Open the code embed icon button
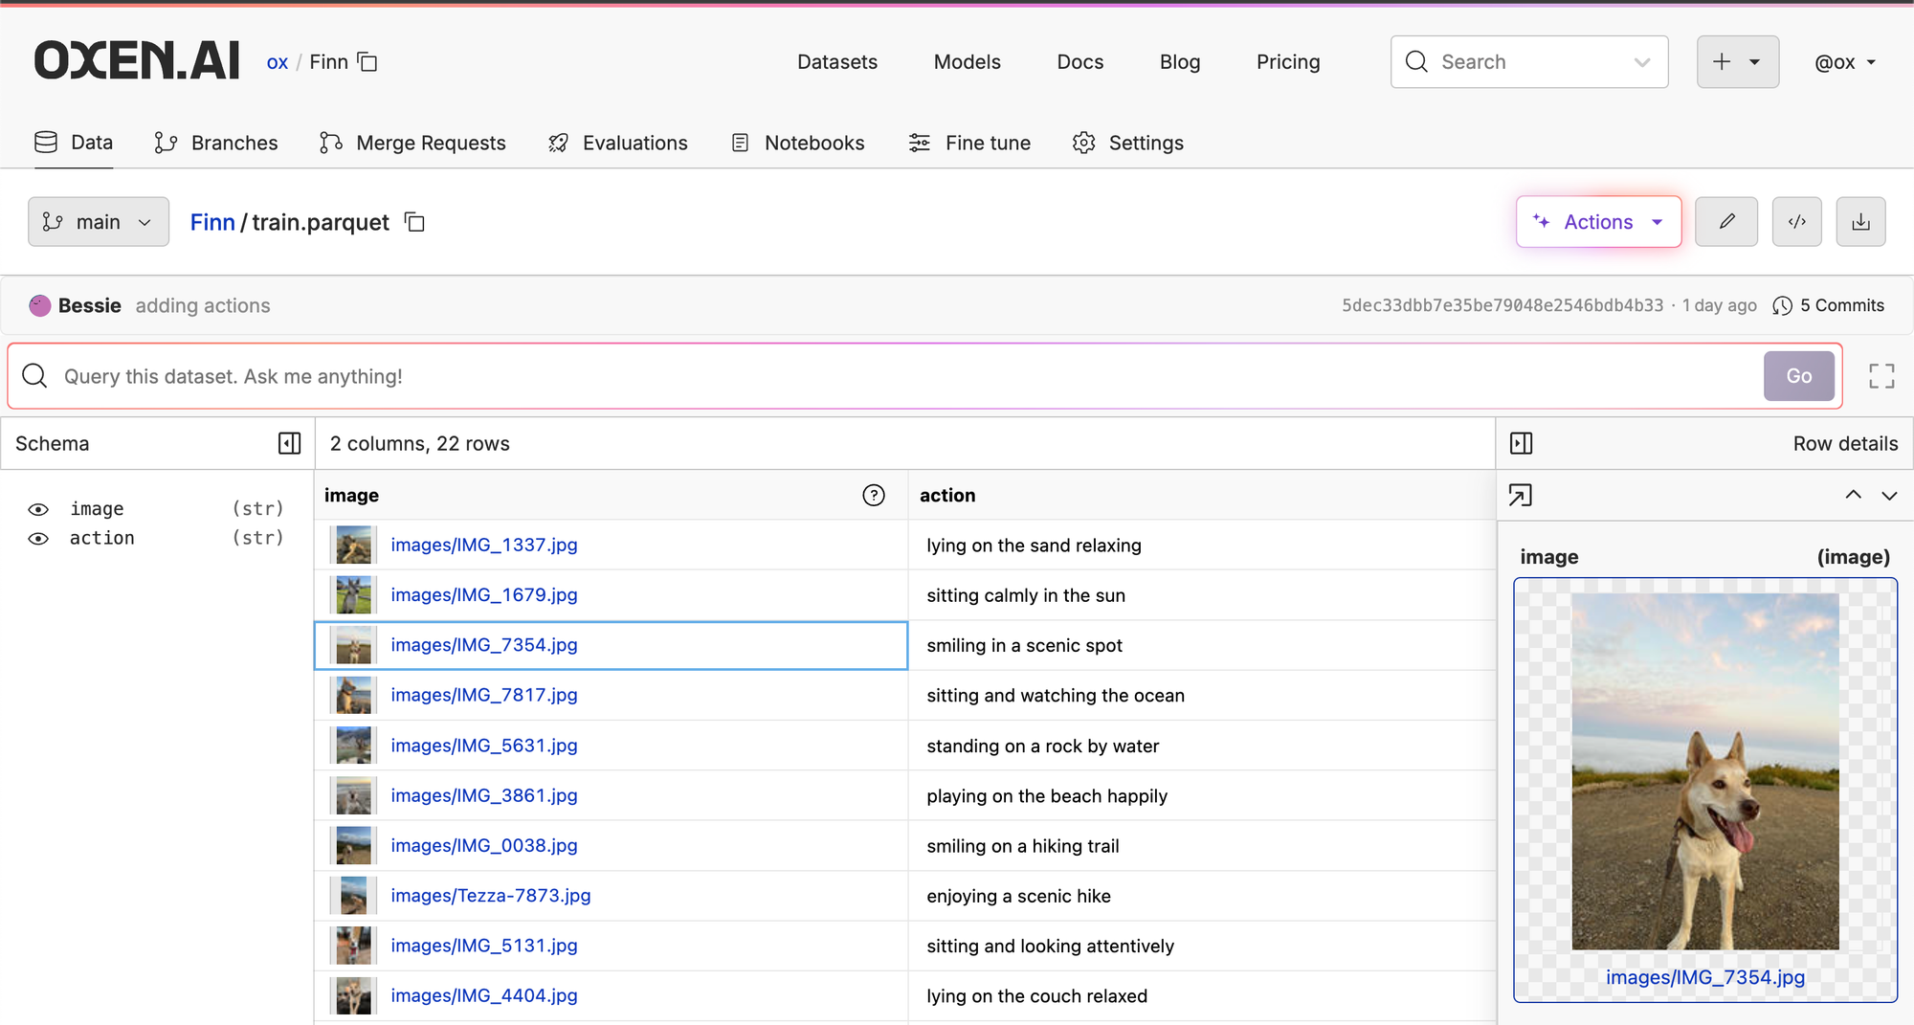The width and height of the screenshot is (1914, 1025). 1797,222
